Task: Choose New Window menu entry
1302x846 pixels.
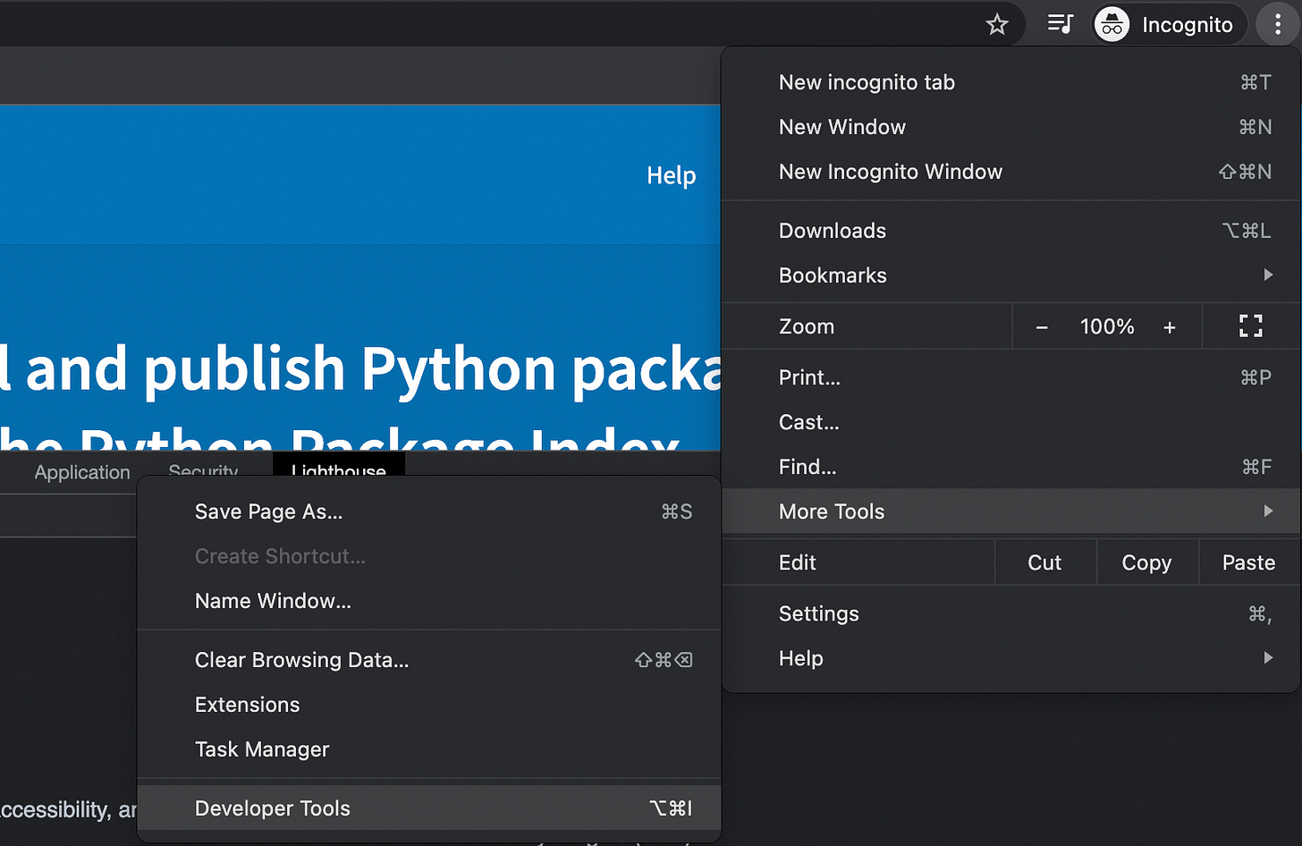Action: pos(1010,127)
